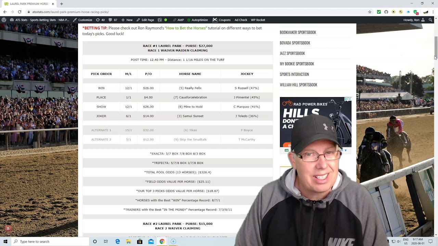Open the ATS Stats site dashboard link
This screenshot has height=246, width=438.
point(40,20)
